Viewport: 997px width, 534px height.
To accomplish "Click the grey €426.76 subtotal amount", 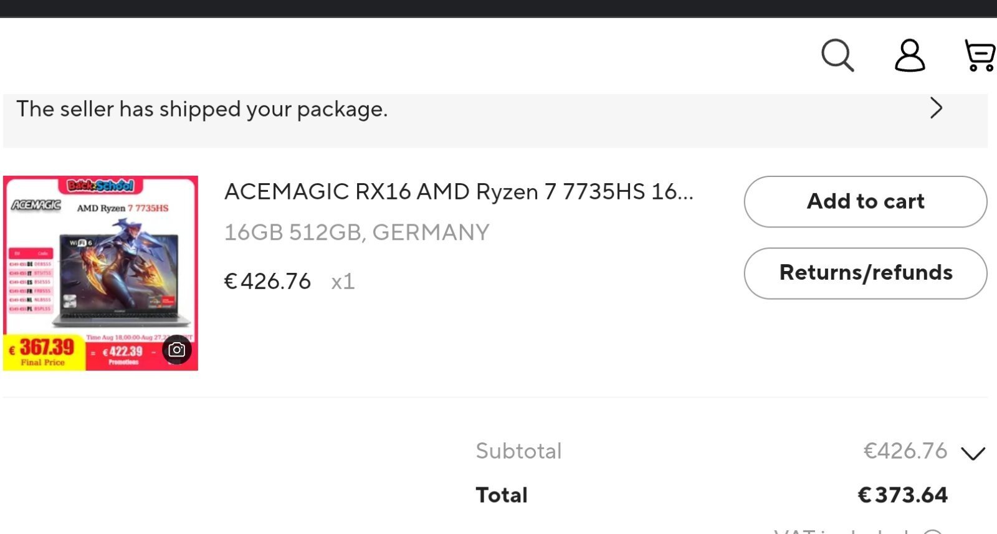I will click(x=905, y=451).
